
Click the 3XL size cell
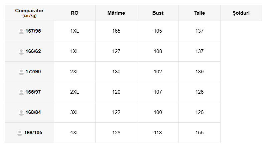pyautogui.click(x=75, y=112)
